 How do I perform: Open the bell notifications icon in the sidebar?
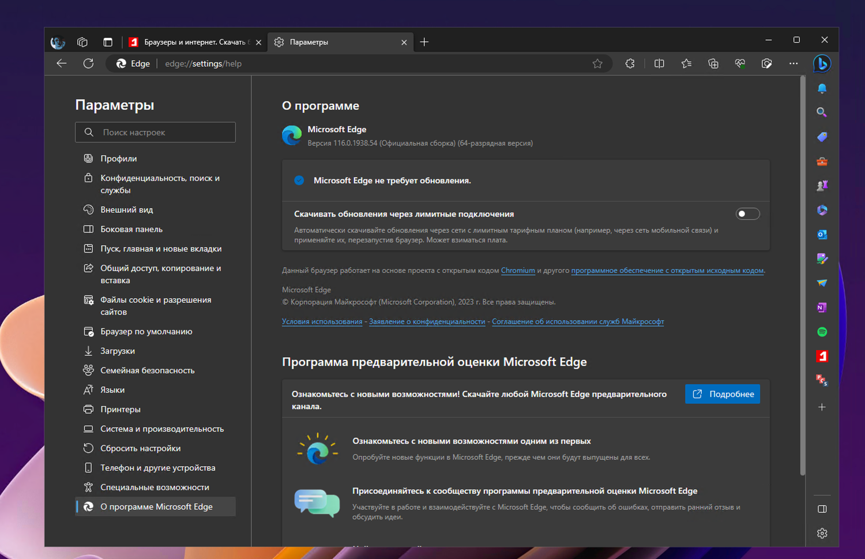[x=822, y=88]
